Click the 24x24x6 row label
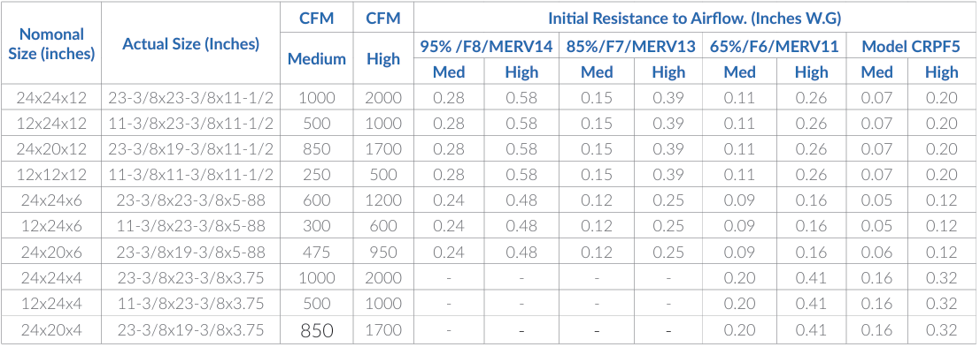The width and height of the screenshot is (980, 347). pyautogui.click(x=51, y=200)
